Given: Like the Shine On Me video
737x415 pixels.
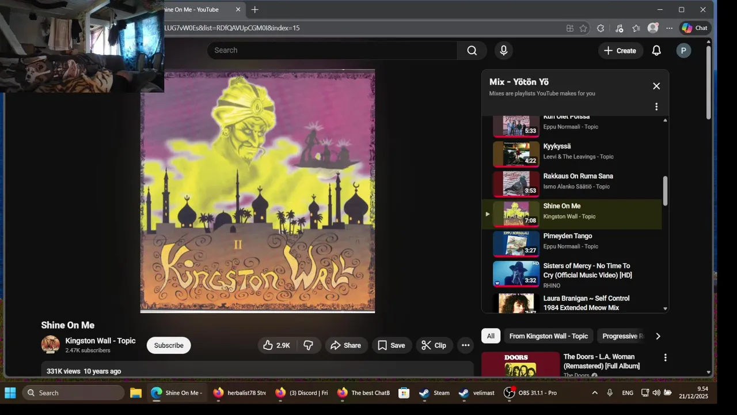Looking at the screenshot, I should tap(276, 345).
